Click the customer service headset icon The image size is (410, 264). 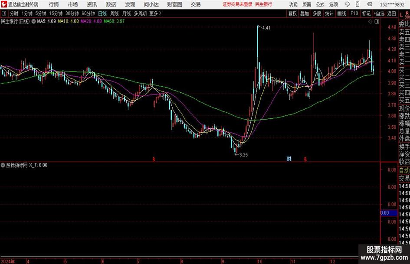tap(347, 4)
